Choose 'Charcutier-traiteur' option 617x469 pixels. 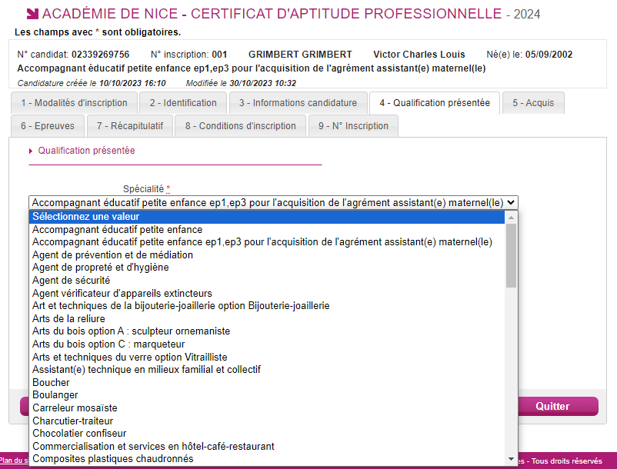(x=267, y=421)
